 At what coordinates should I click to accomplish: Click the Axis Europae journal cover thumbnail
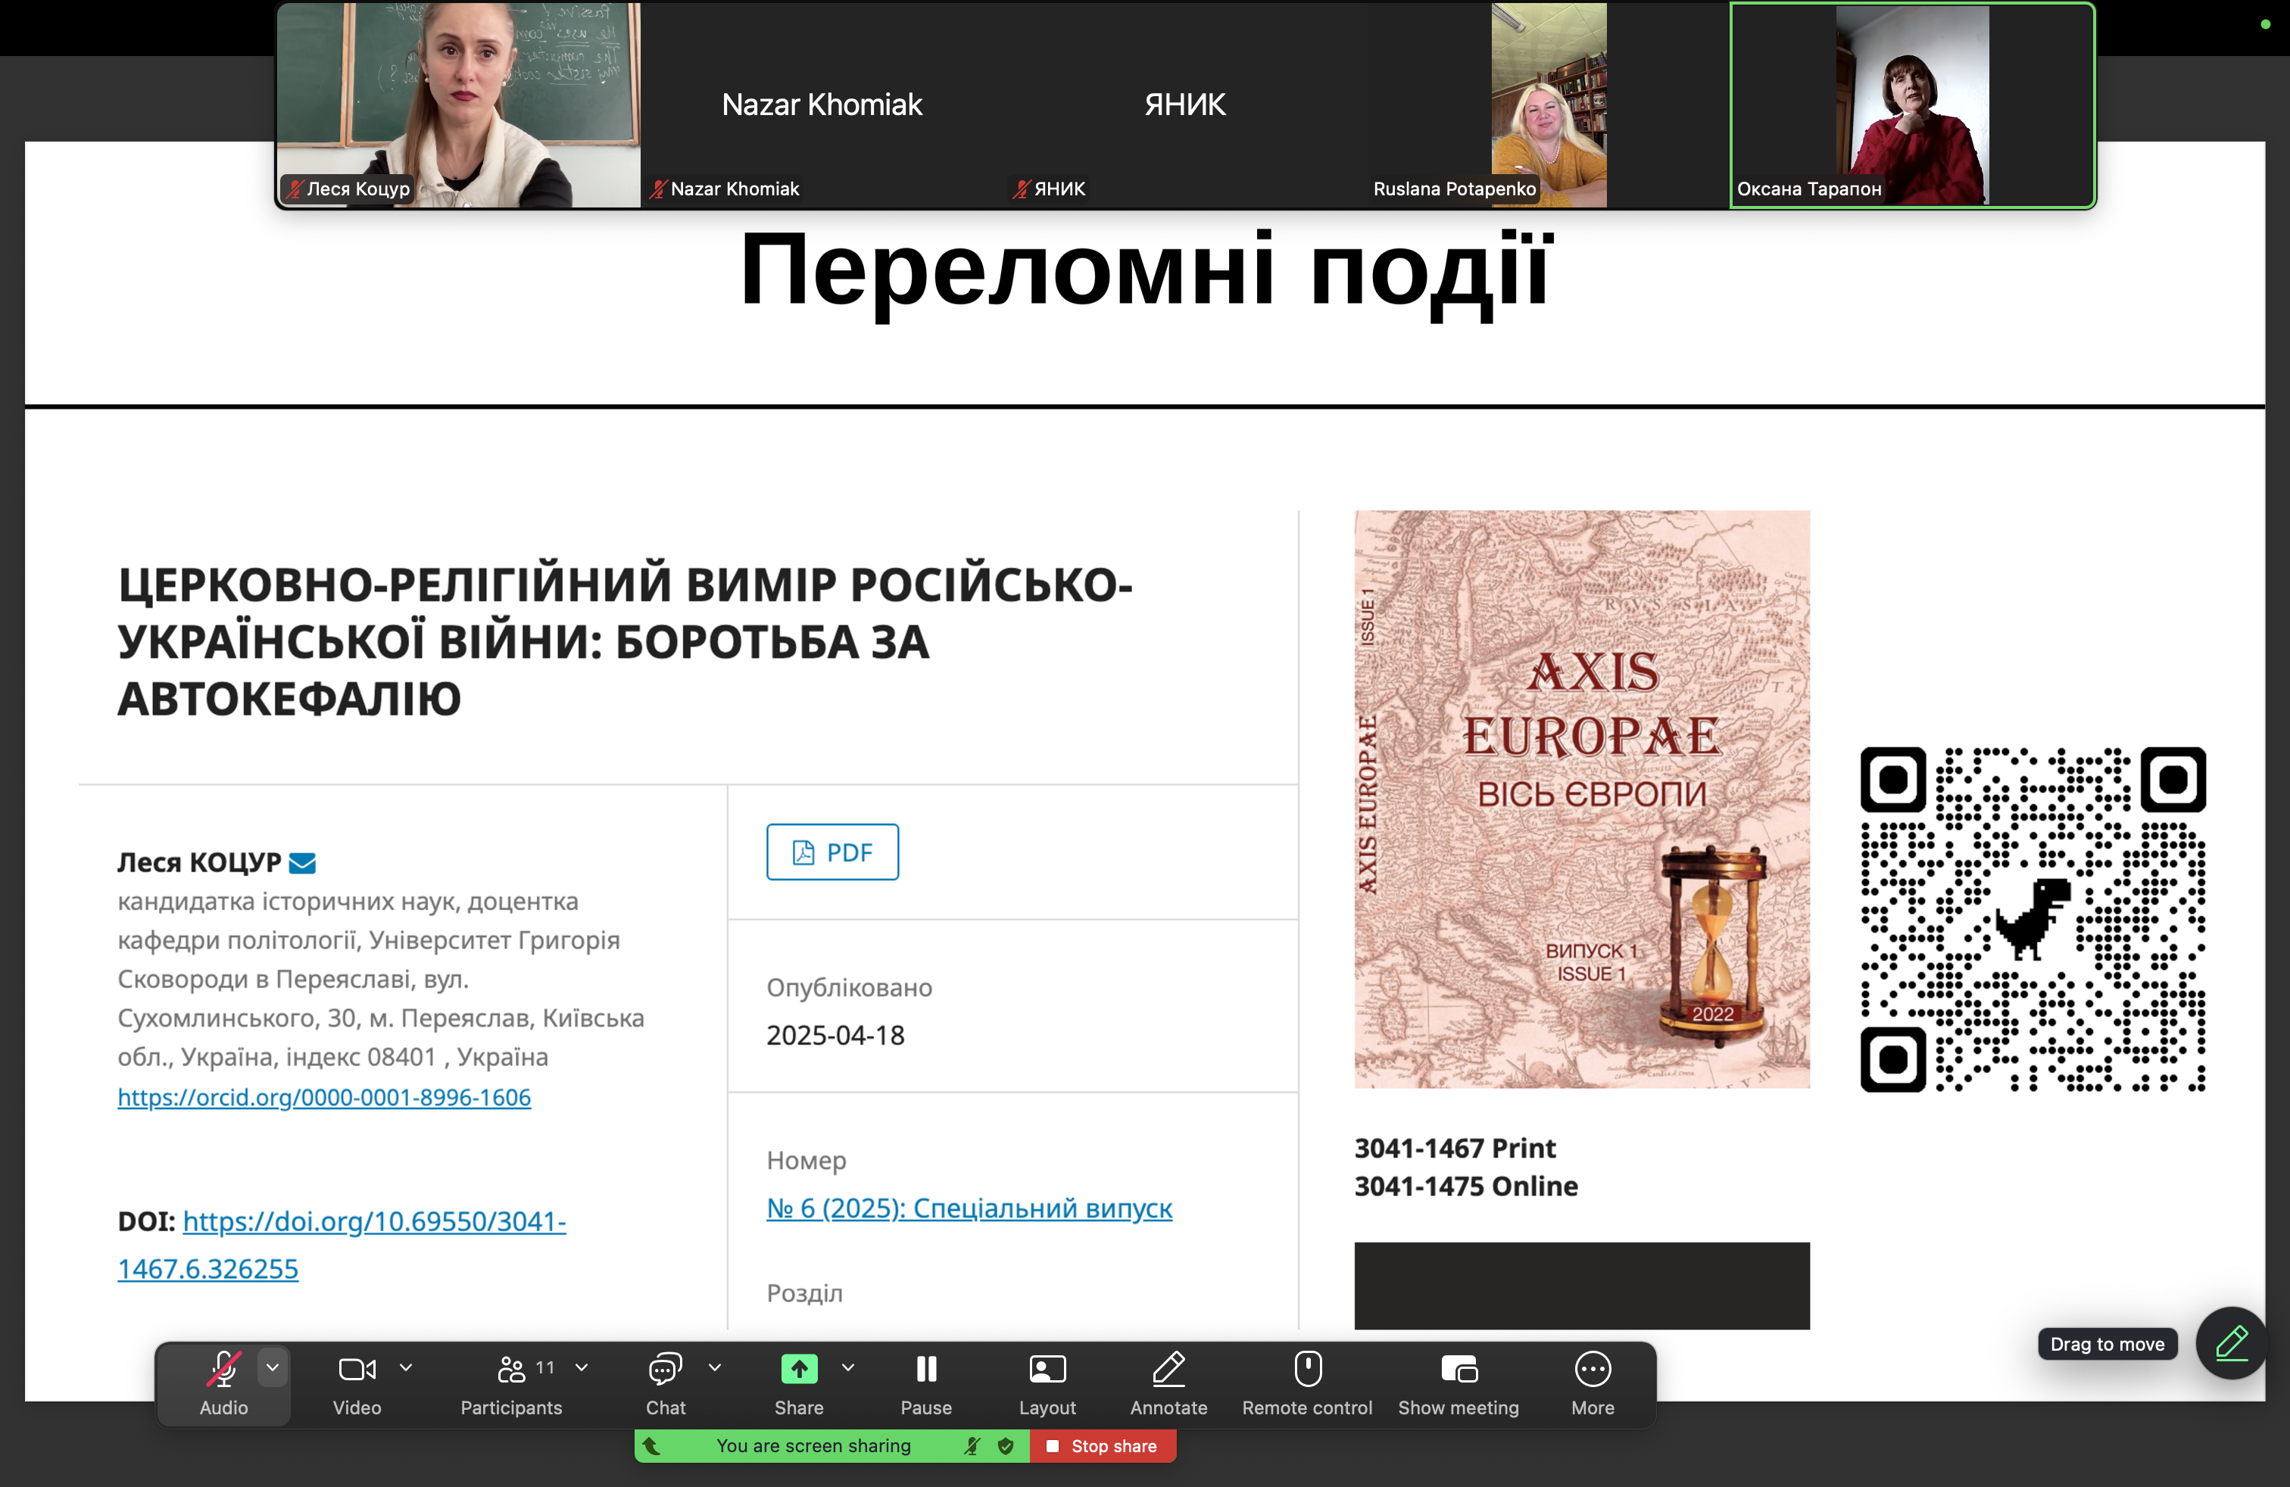(x=1582, y=800)
